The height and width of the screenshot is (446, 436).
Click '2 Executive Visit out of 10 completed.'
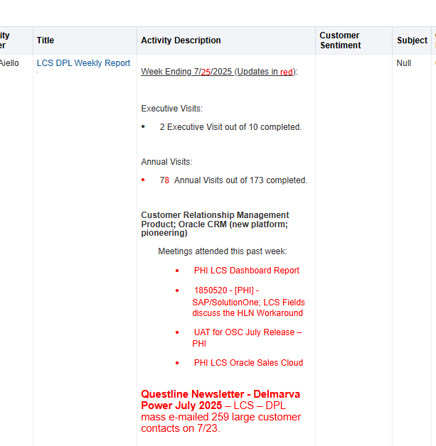coord(230,127)
